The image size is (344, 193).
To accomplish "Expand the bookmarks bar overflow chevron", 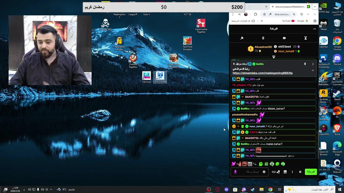I will tap(261, 21).
